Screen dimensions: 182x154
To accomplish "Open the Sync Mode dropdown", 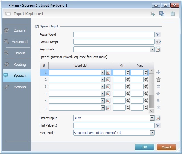I will tap(152, 133).
